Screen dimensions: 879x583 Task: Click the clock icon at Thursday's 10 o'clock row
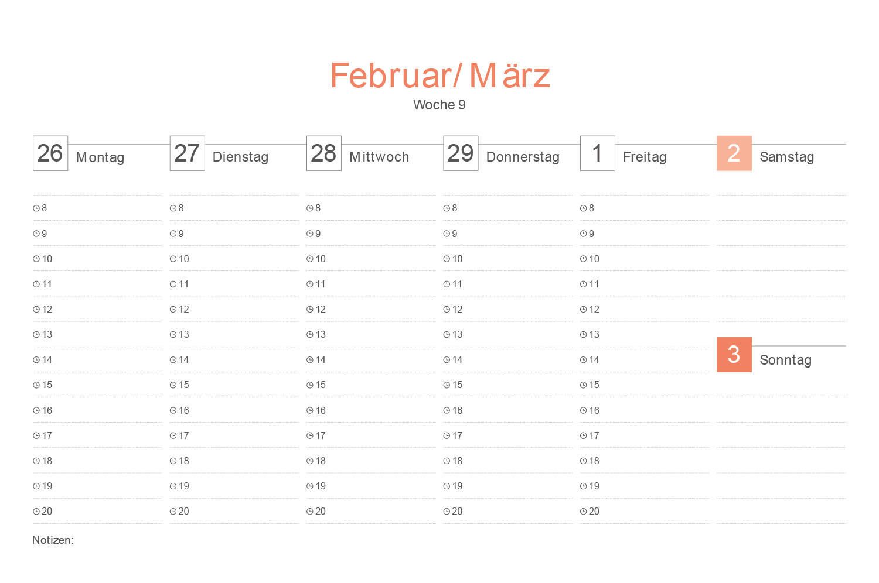click(447, 259)
